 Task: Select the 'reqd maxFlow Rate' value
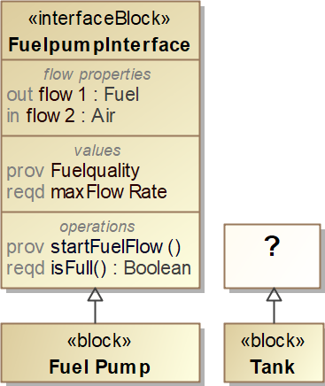click(x=87, y=192)
